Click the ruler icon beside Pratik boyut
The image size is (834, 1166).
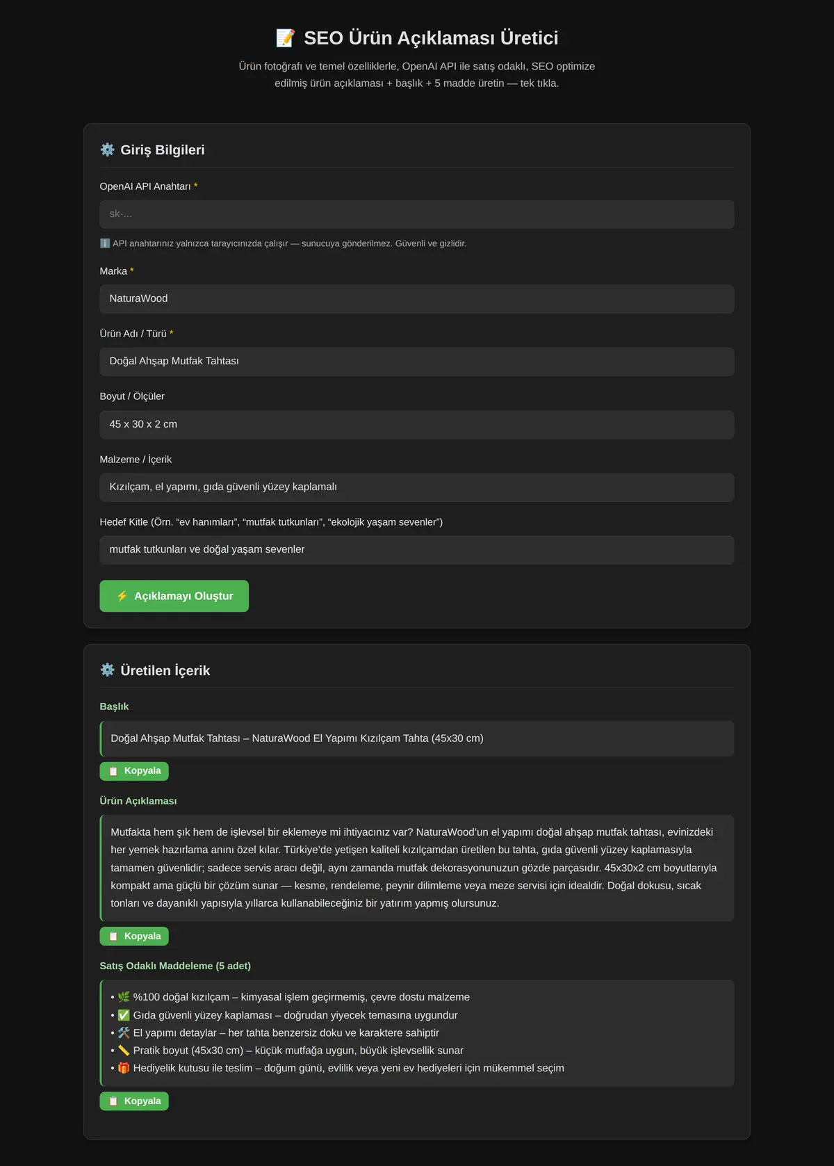click(x=124, y=1051)
